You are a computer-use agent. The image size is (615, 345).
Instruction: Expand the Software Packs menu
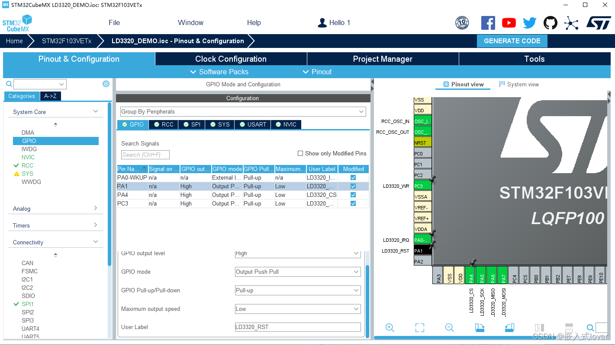pos(219,72)
